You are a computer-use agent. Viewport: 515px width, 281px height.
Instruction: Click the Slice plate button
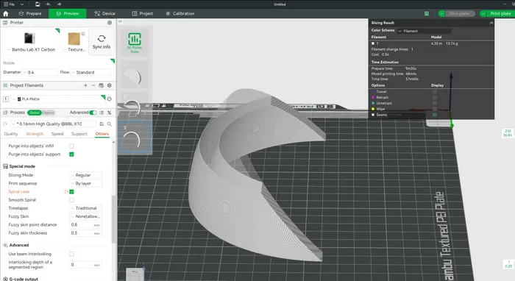pos(459,13)
